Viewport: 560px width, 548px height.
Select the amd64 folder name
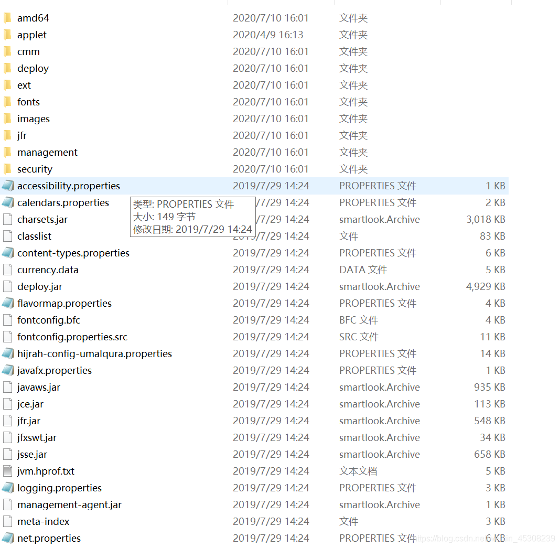pos(33,18)
